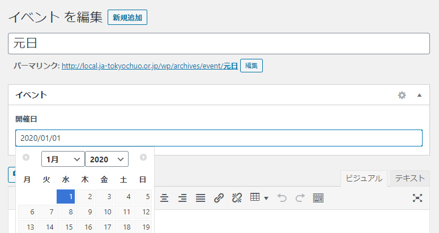The width and height of the screenshot is (439, 233).
Task: Open the event permalink URL
Action: (x=150, y=66)
